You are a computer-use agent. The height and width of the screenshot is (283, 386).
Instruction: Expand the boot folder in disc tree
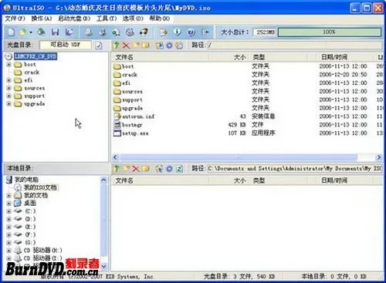click(8, 64)
